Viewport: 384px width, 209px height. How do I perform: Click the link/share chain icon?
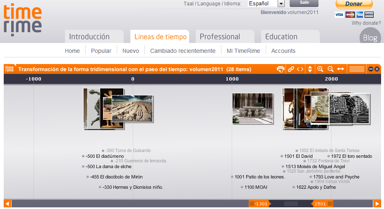291,69
